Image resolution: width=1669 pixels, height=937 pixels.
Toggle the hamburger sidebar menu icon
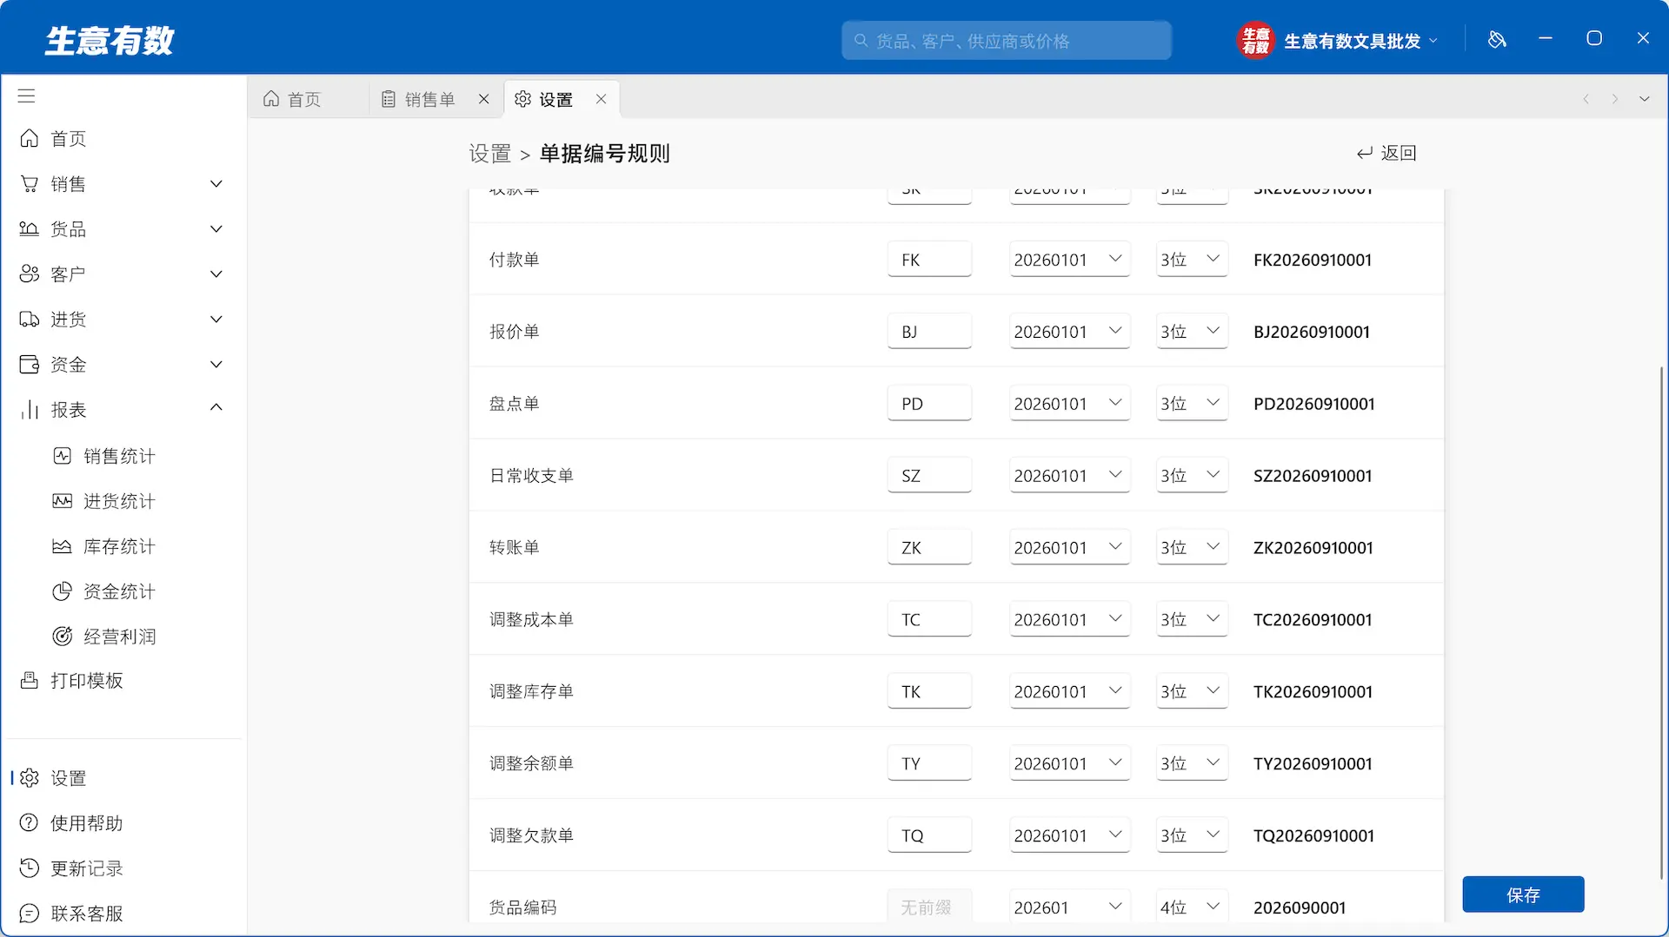(27, 96)
